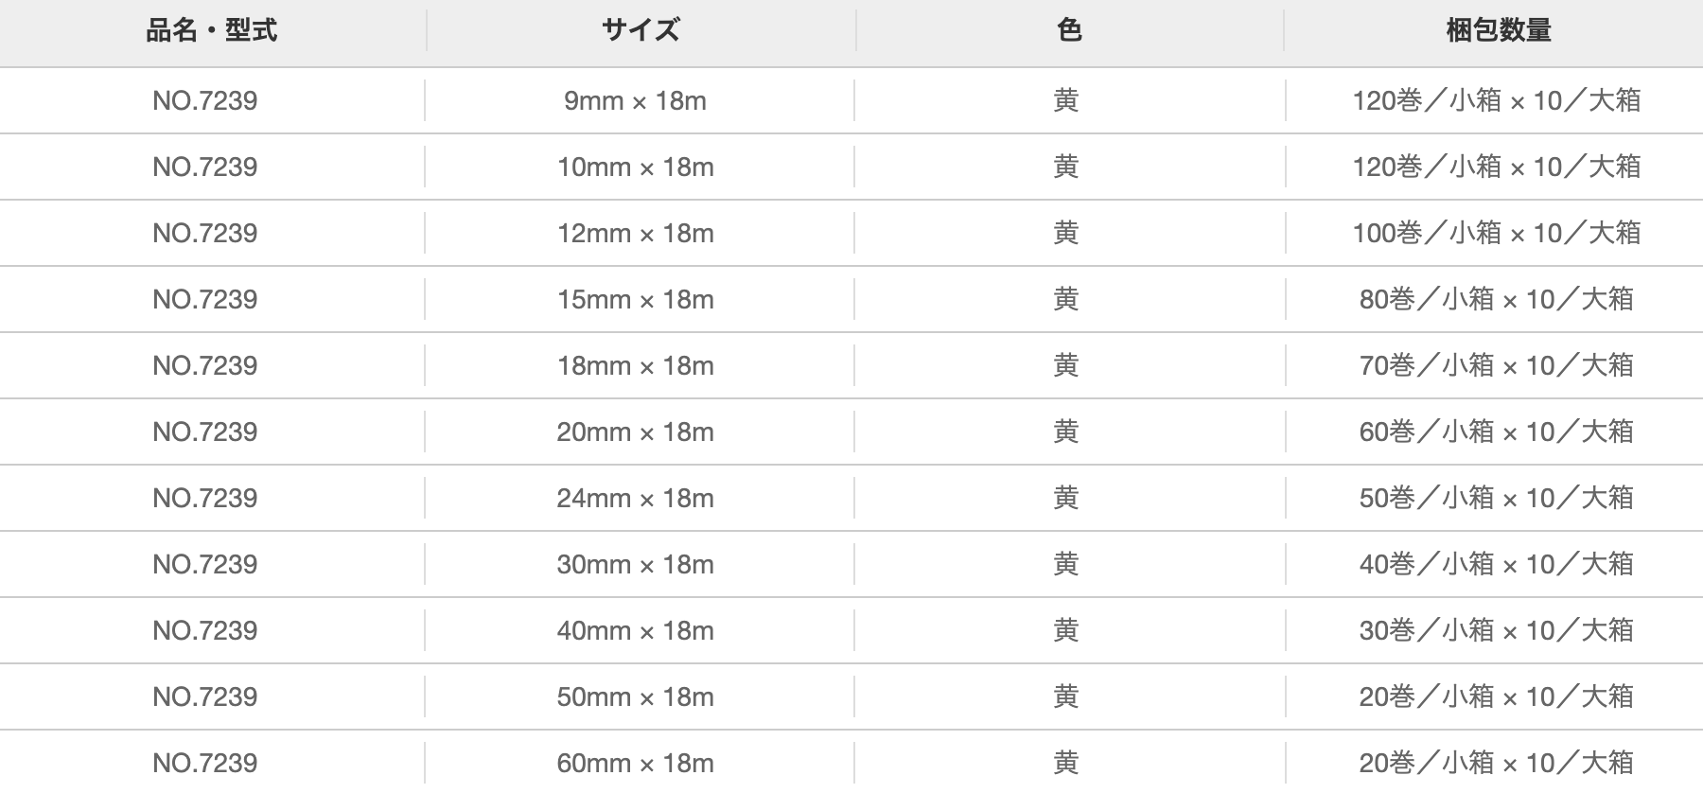Select the 30巻／小箱 packing quantity cell
Image resolution: width=1703 pixels, height=793 pixels.
[x=1497, y=631]
